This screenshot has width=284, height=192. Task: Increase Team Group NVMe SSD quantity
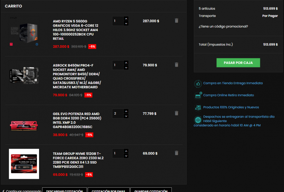[126, 151]
